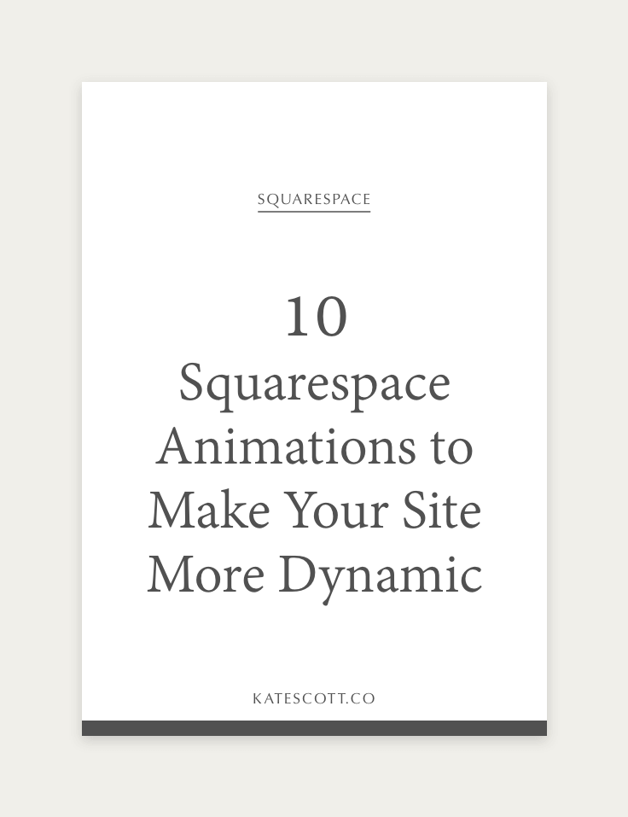Viewport: 628px width, 817px height.
Task: Click the KATESCOTT.CO website text
Action: point(314,698)
